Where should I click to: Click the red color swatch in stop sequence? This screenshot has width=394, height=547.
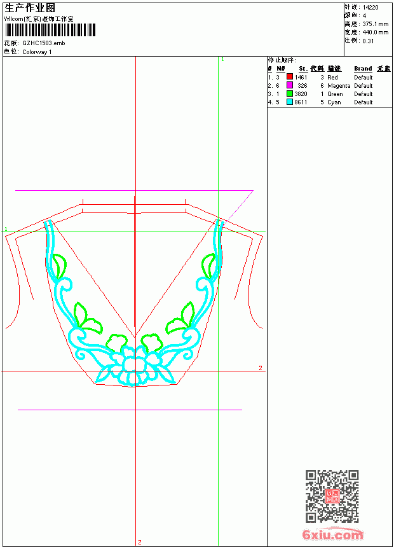click(289, 77)
